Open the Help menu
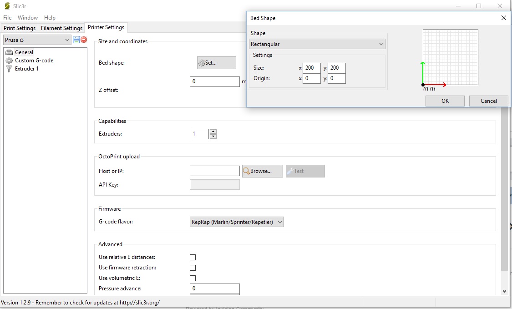This screenshot has height=309, width=512. (50, 18)
